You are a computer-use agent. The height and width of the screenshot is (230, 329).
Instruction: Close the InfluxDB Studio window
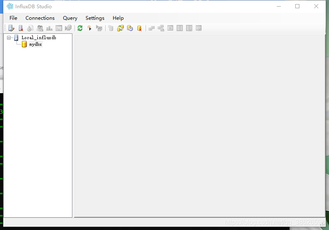tap(316, 6)
